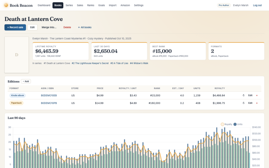
Task: Return to All books list
Action: (85, 27)
